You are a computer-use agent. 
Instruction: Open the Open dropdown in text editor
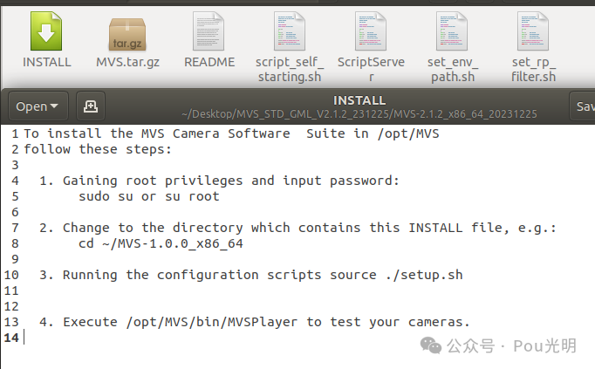[38, 106]
